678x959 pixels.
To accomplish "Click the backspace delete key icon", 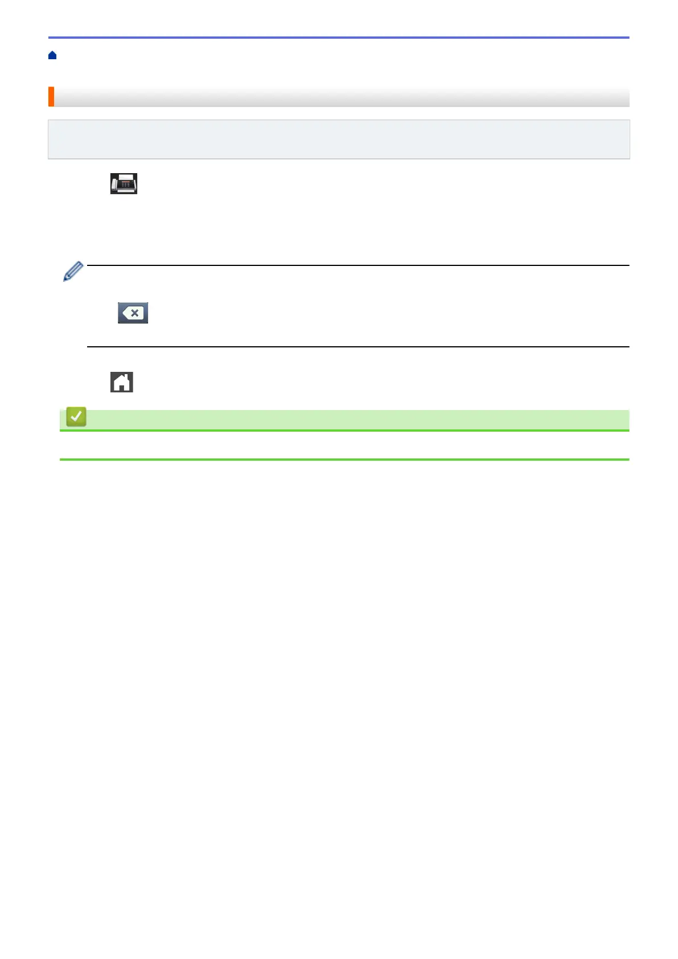I will [133, 313].
